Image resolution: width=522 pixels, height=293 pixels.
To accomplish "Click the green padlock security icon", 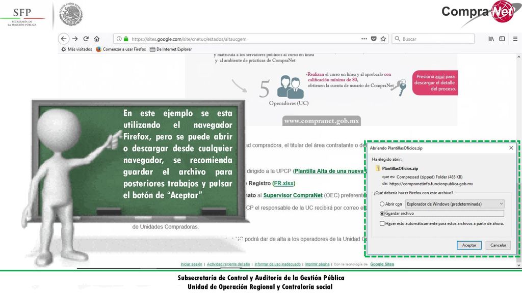I will 126,39.
